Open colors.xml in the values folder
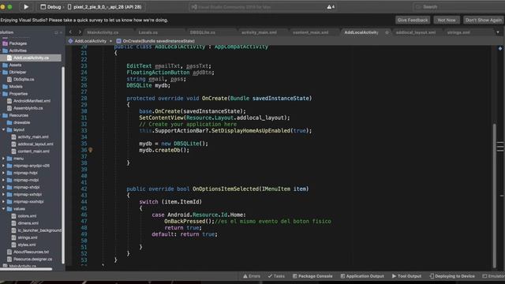Viewport: 505px width, 284px height. (x=27, y=216)
